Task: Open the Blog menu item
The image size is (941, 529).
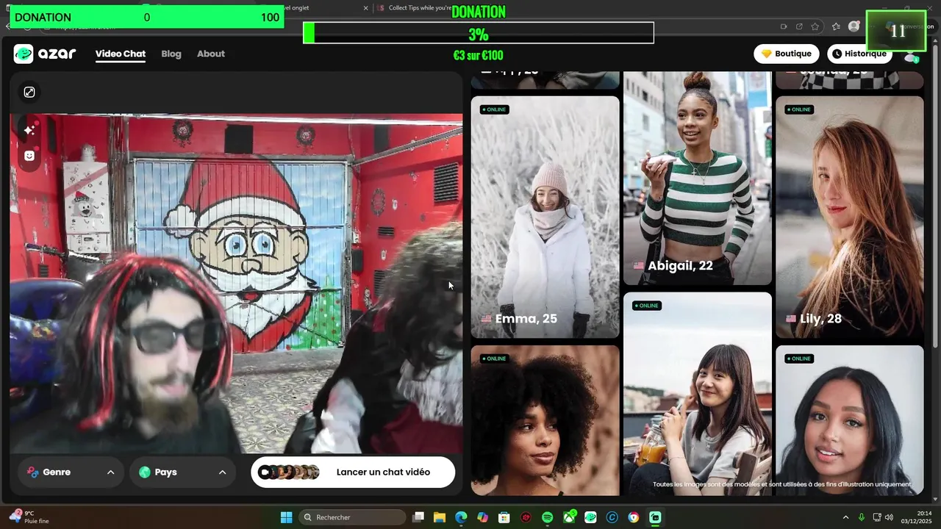Action: [x=171, y=54]
